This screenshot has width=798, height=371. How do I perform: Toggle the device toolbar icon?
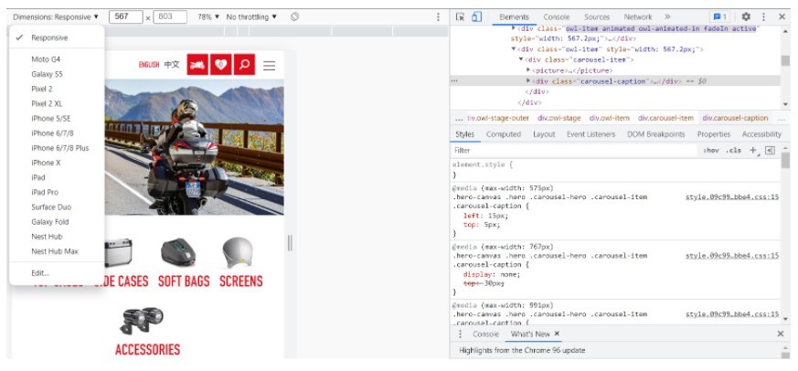tap(476, 16)
